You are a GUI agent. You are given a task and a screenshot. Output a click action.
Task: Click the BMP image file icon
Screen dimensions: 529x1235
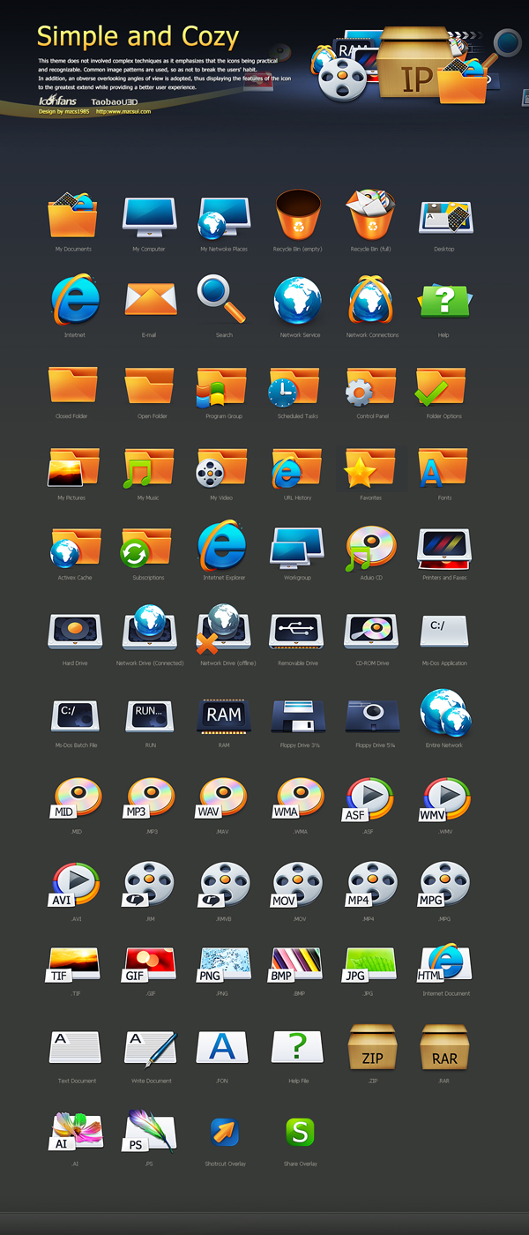(296, 966)
